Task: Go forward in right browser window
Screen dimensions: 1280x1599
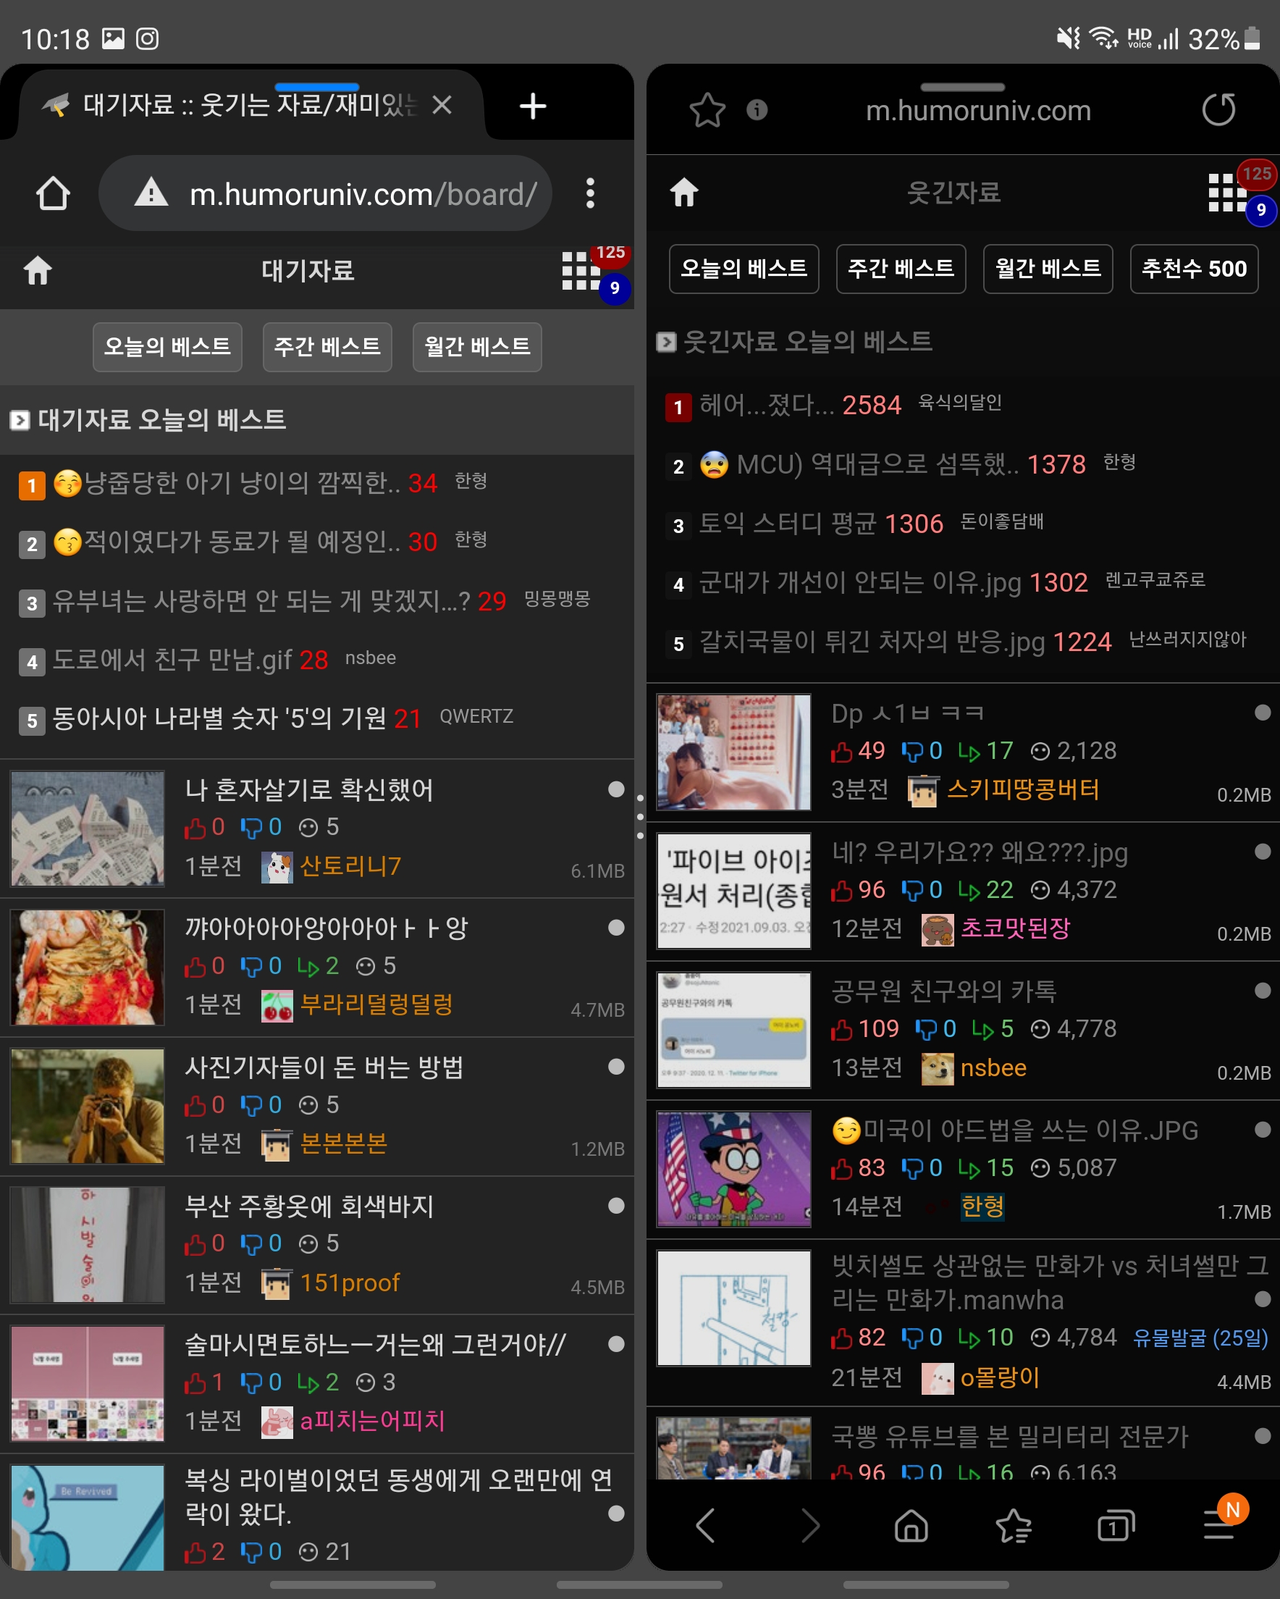Action: pyautogui.click(x=811, y=1526)
